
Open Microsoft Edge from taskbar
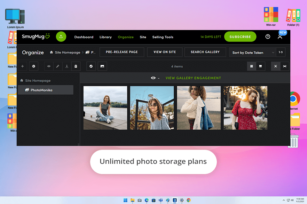click(147, 200)
